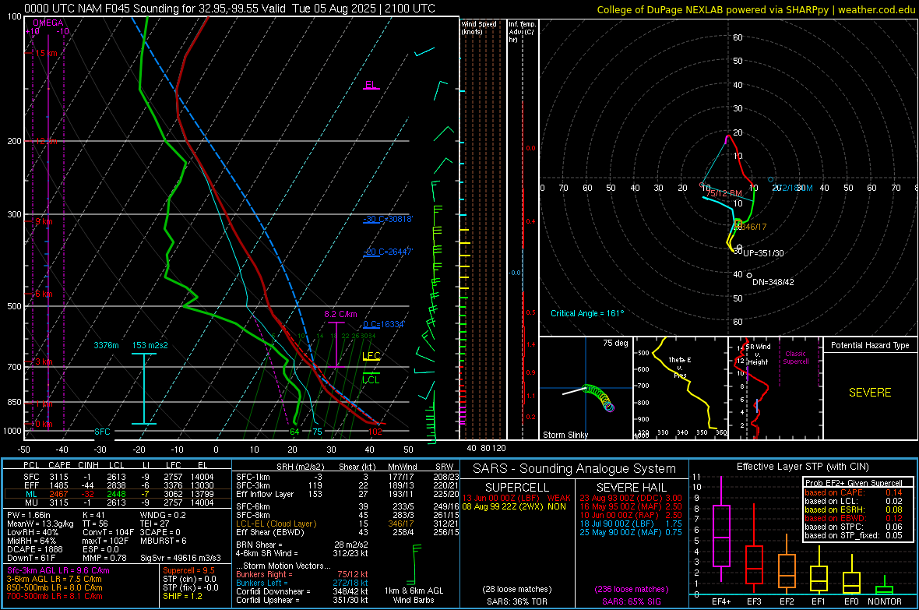Click the Effective Layer STP (with CIN) title

802,467
